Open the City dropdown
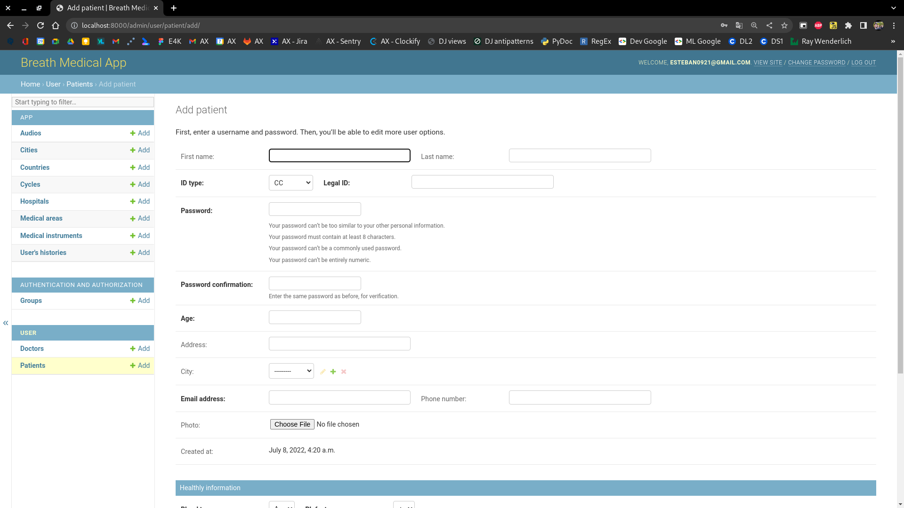 291,371
